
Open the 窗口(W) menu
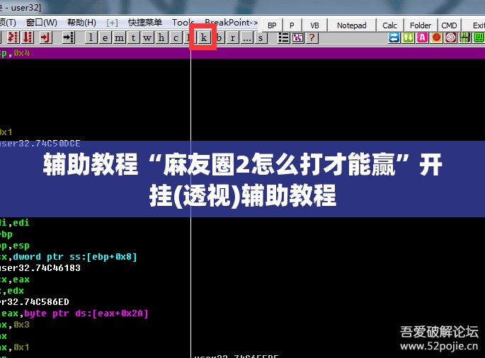pos(42,23)
